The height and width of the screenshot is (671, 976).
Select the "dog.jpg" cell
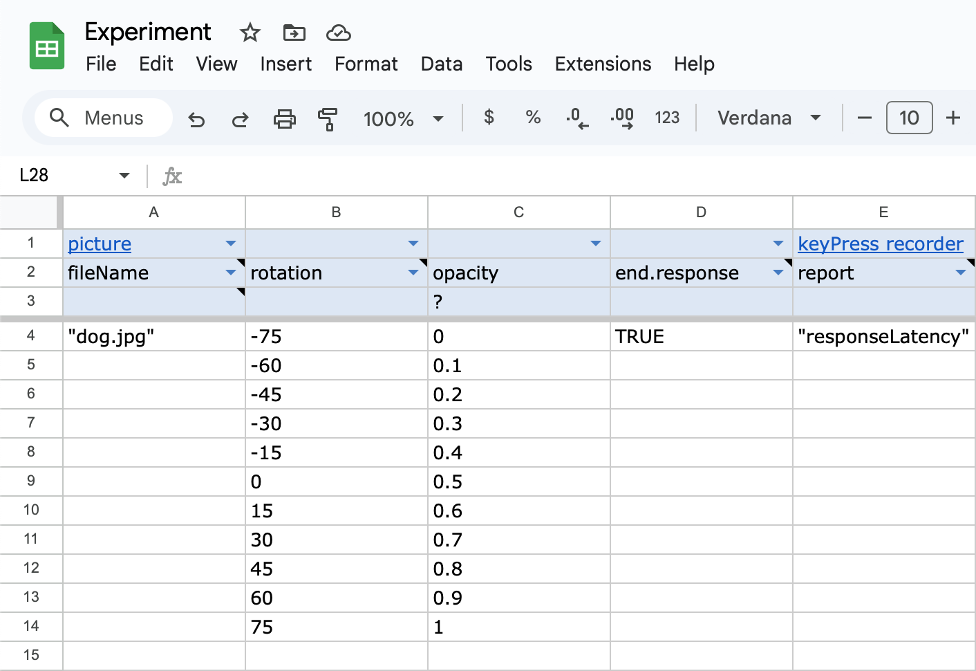154,336
